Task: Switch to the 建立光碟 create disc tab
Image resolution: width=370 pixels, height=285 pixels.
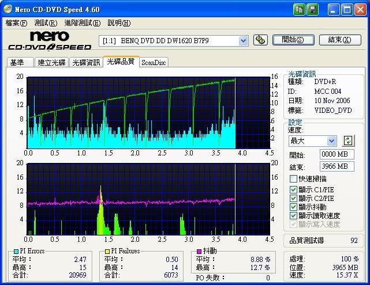Action: coord(51,62)
